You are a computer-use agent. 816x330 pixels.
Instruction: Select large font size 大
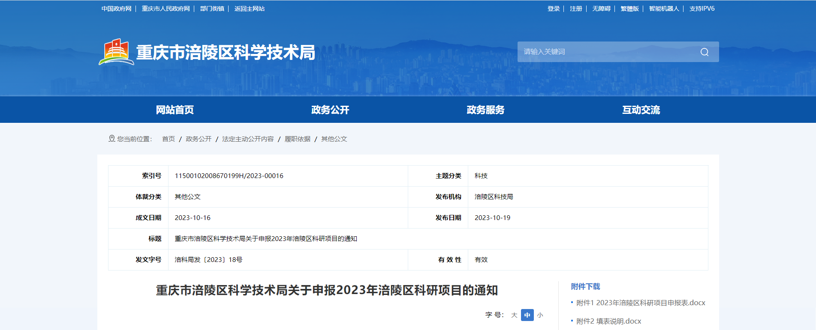514,315
